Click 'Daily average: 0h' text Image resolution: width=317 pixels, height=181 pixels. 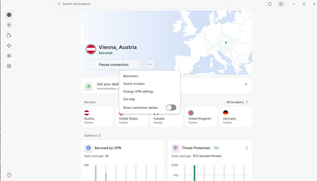(96, 156)
